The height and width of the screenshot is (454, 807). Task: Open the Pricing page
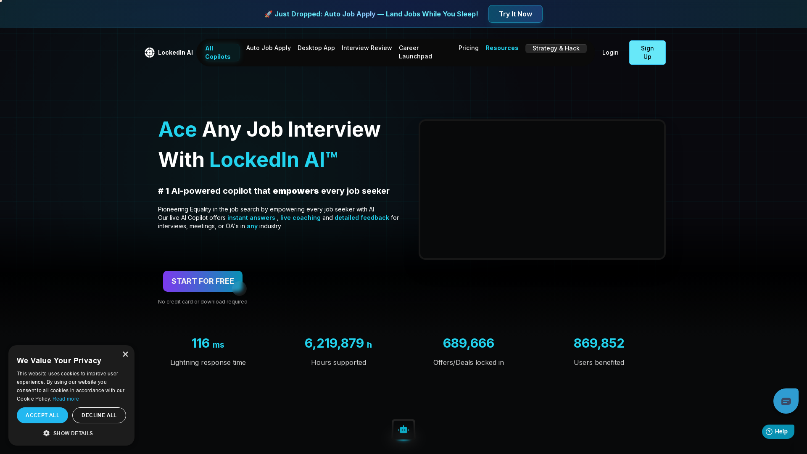(x=468, y=48)
